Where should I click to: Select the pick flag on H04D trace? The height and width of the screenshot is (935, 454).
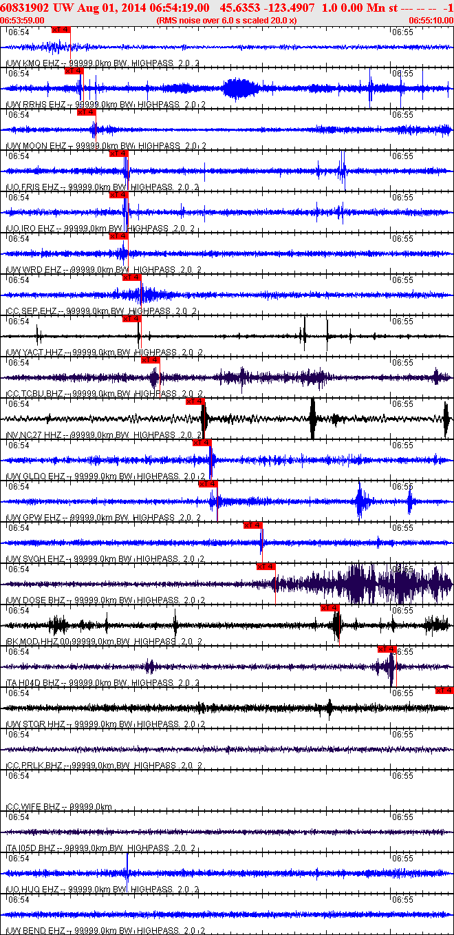point(387,649)
